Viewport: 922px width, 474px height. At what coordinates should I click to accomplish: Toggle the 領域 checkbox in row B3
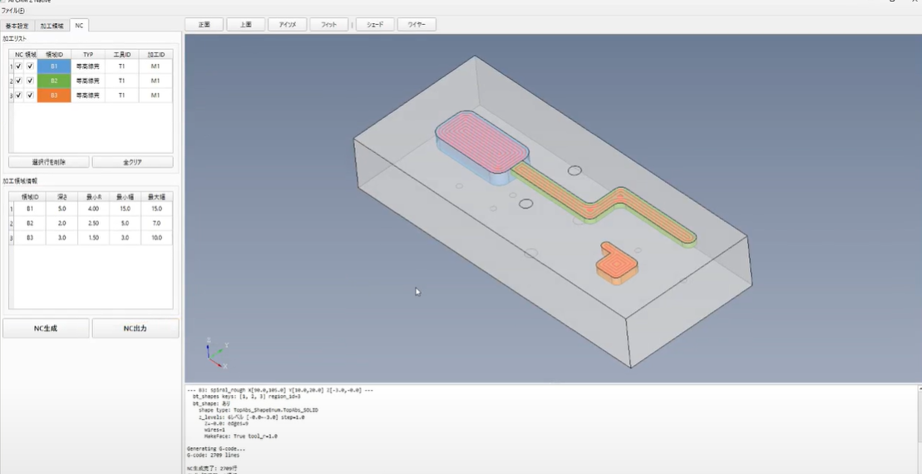tap(30, 96)
